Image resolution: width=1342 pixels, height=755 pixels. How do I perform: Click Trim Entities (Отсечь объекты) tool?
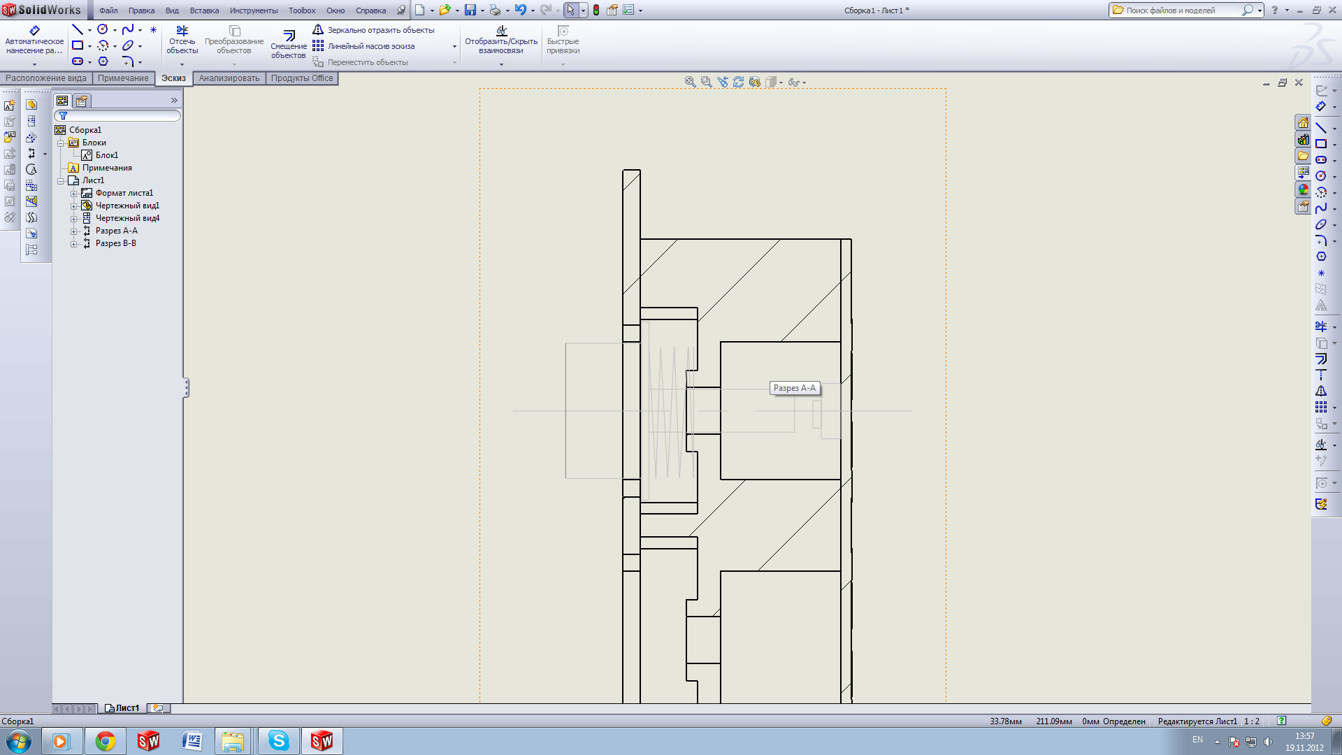(x=182, y=39)
